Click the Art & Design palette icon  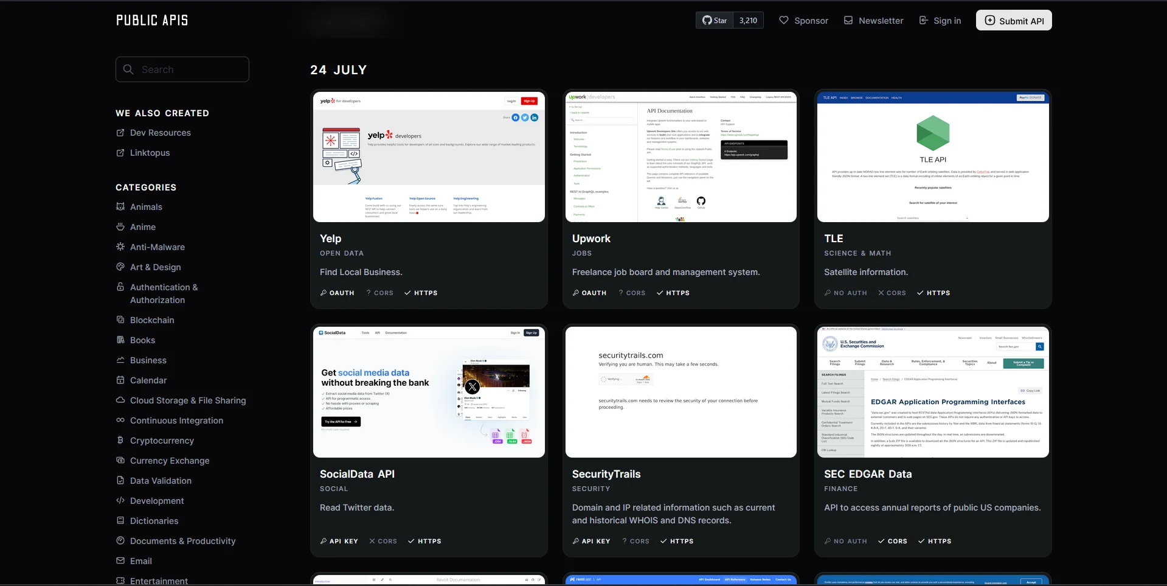(x=120, y=267)
